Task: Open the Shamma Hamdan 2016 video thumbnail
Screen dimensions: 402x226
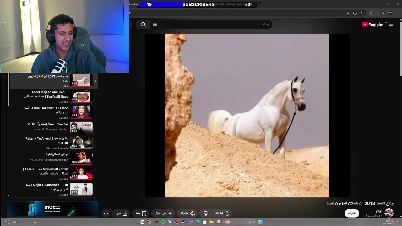Action: pos(81,128)
